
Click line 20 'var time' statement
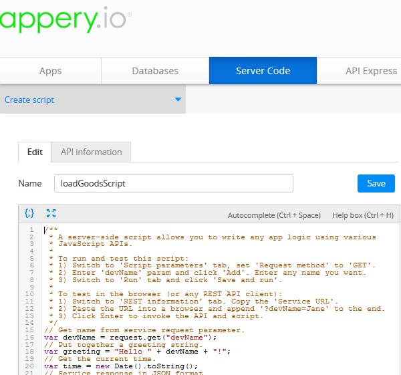(121, 366)
